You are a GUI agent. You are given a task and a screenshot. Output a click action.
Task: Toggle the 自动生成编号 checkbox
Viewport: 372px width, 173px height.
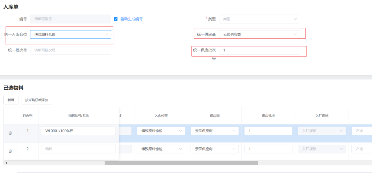[116, 19]
